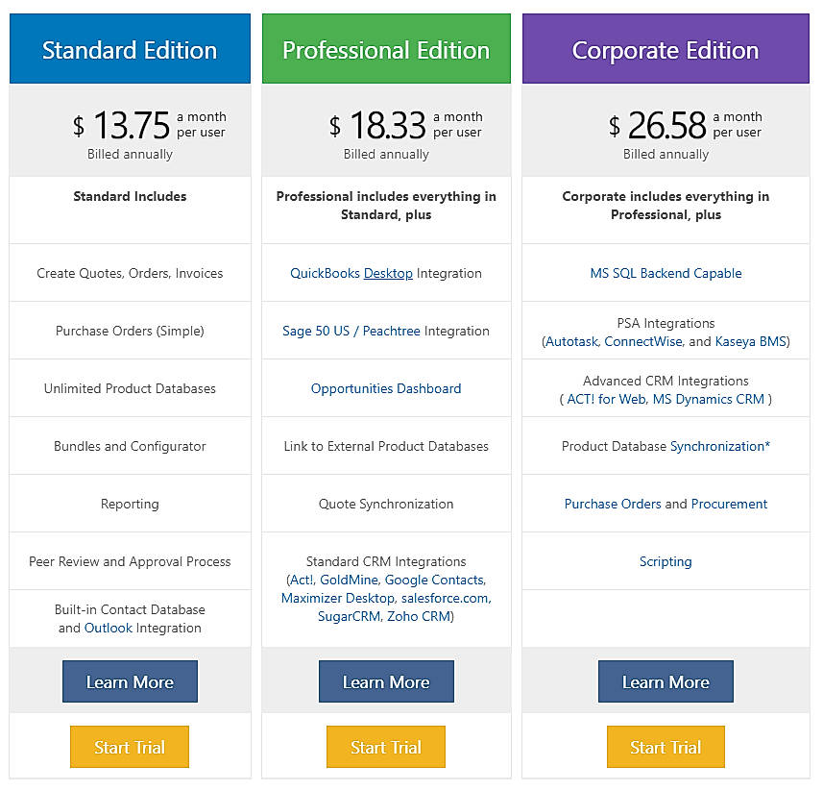Open the Outlook link
This screenshot has width=823, height=791.
click(x=109, y=628)
